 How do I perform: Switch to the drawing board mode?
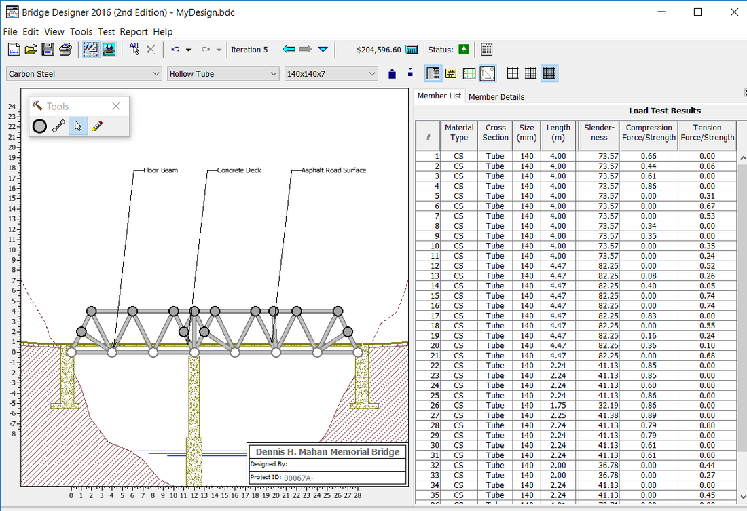91,49
